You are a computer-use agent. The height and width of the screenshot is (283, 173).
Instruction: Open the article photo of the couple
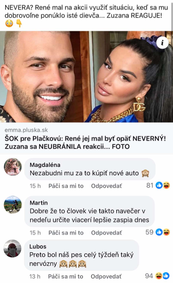tap(87, 77)
